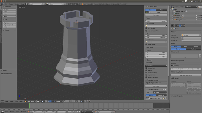This screenshot has width=202, height=113.
Task: Click the Add Image button
Action: click(156, 86)
